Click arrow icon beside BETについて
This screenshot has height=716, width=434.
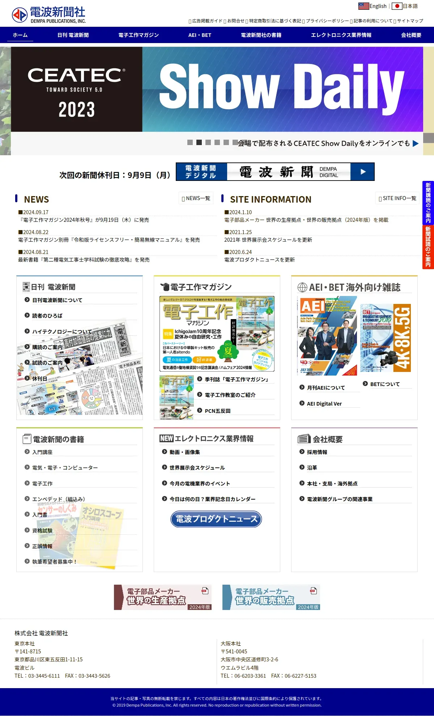365,384
